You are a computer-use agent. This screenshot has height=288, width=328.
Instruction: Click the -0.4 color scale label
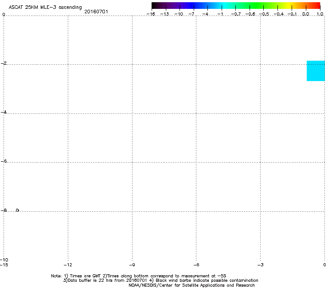pos(279,14)
